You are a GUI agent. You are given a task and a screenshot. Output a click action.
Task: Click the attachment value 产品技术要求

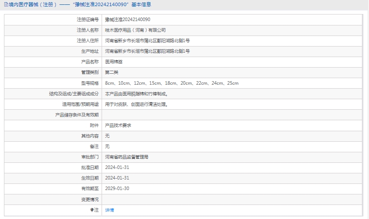tap(118, 126)
